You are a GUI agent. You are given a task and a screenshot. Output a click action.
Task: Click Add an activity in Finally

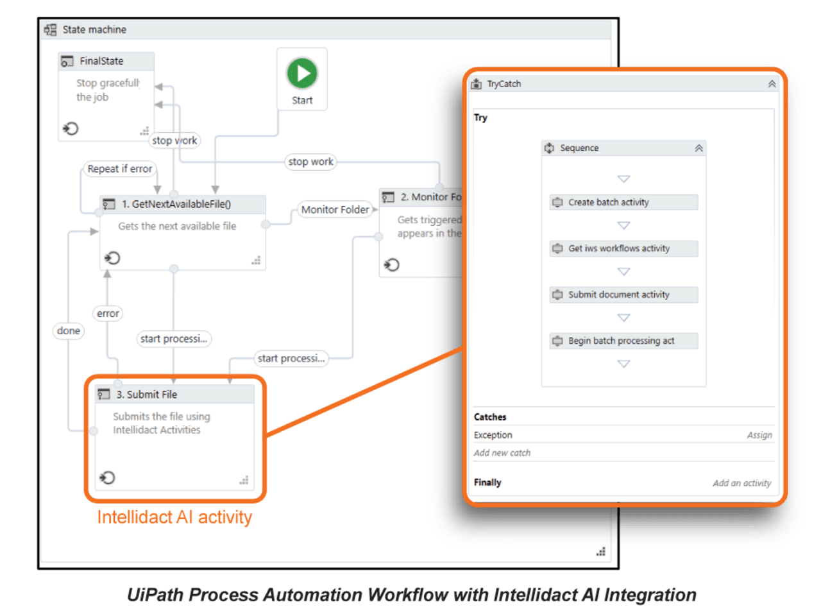pos(741,483)
